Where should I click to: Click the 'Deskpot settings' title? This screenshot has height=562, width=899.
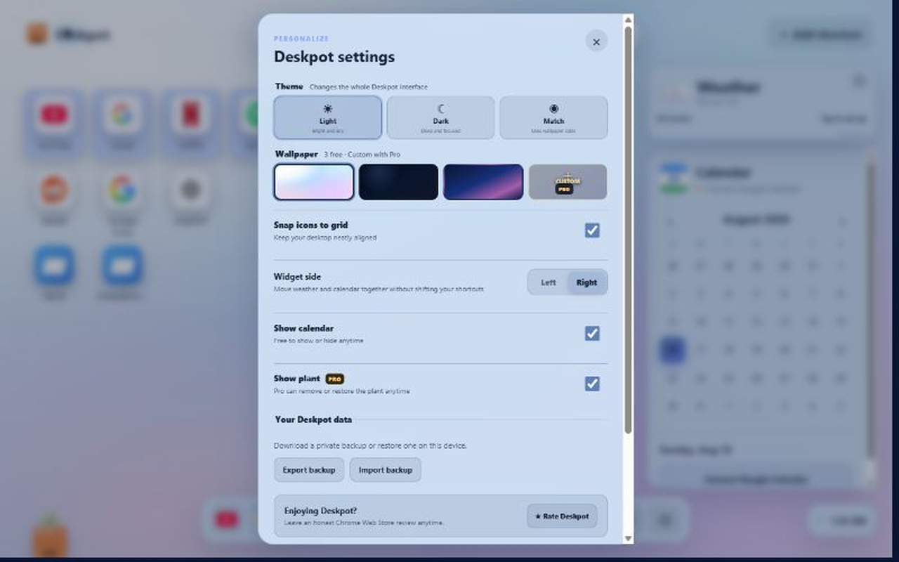(334, 57)
